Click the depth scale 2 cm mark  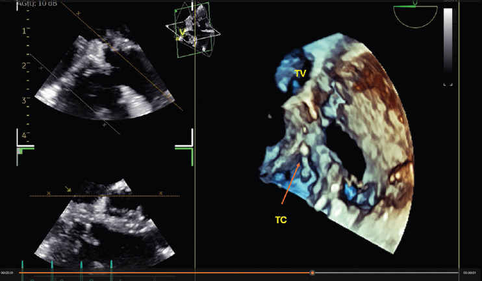(x=24, y=66)
